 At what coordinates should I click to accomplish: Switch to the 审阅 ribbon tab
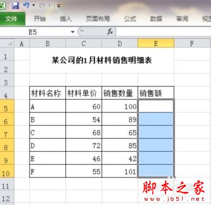coord(182,18)
